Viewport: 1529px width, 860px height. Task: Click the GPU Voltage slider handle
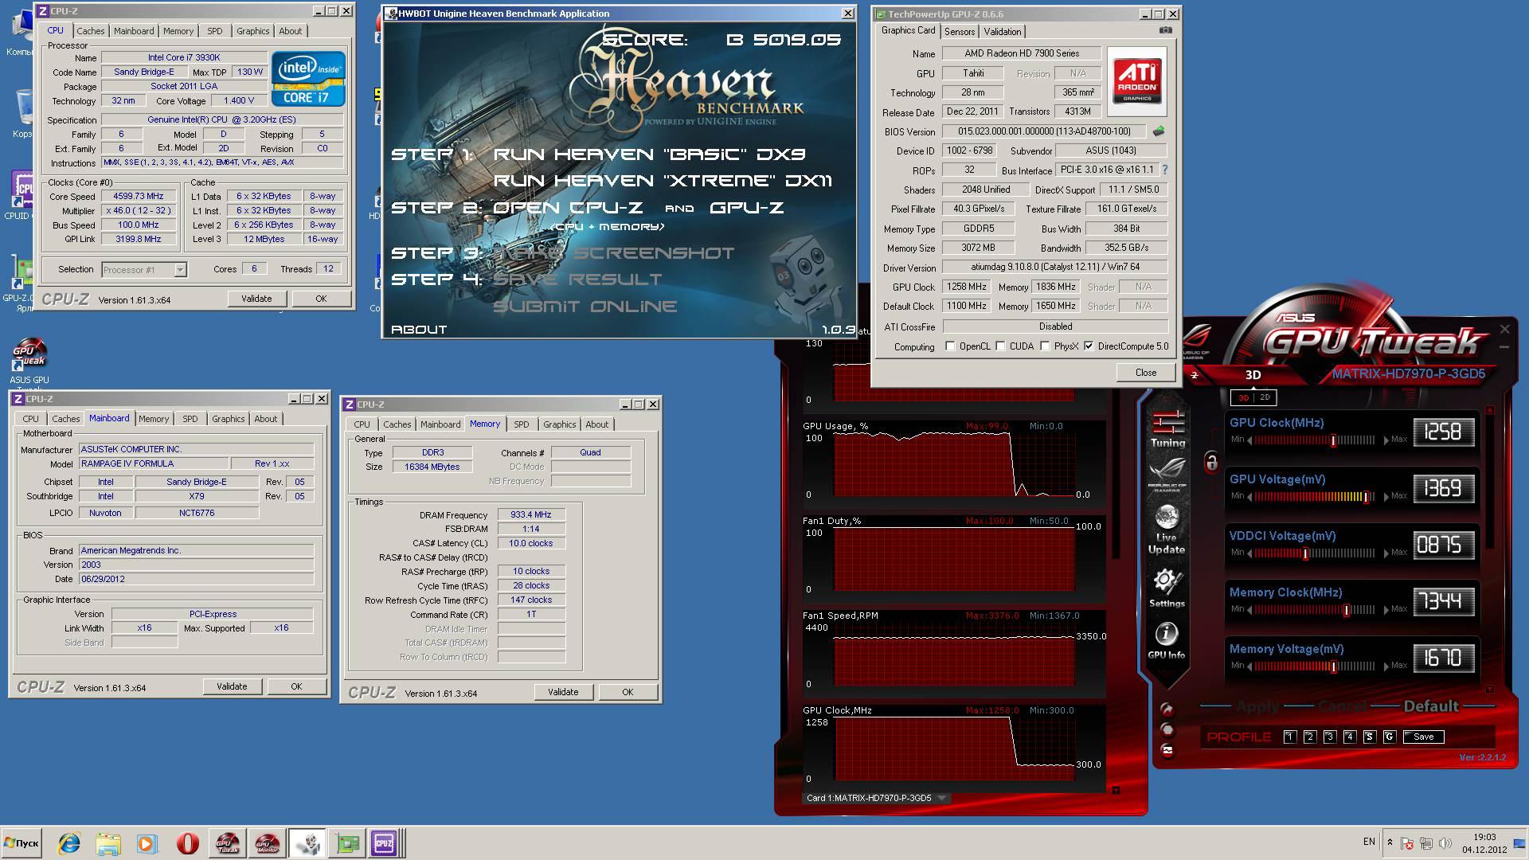(x=1366, y=496)
